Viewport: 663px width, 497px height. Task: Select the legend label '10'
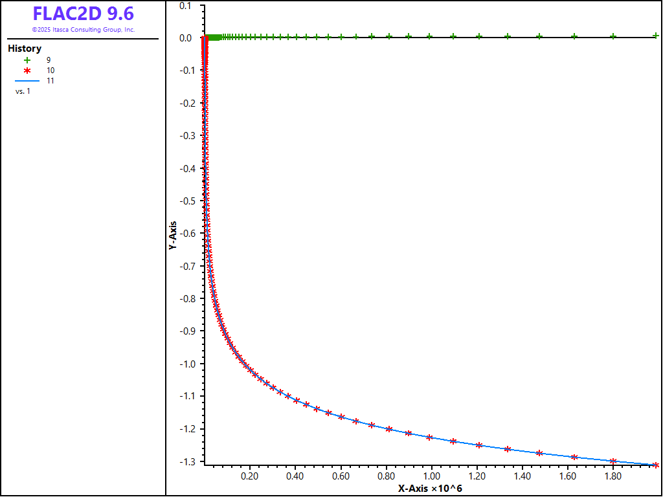click(51, 70)
